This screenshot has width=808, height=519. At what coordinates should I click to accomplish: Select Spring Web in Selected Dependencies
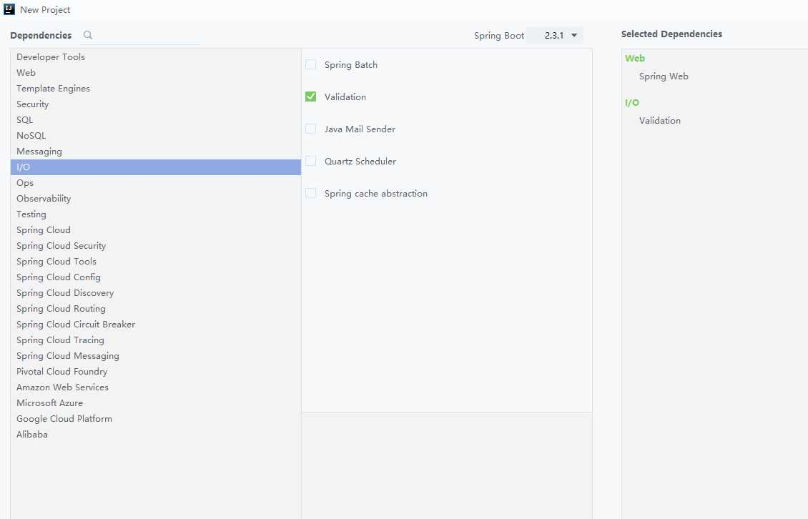tap(664, 76)
